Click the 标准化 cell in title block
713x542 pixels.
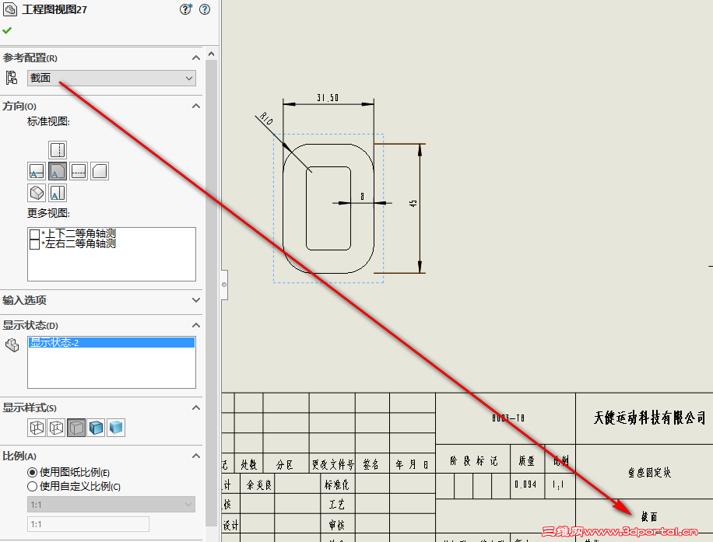tap(336, 484)
